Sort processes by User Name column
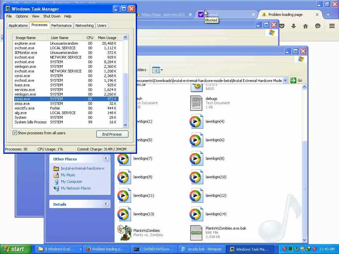This screenshot has height=254, width=339. pyautogui.click(x=66, y=38)
